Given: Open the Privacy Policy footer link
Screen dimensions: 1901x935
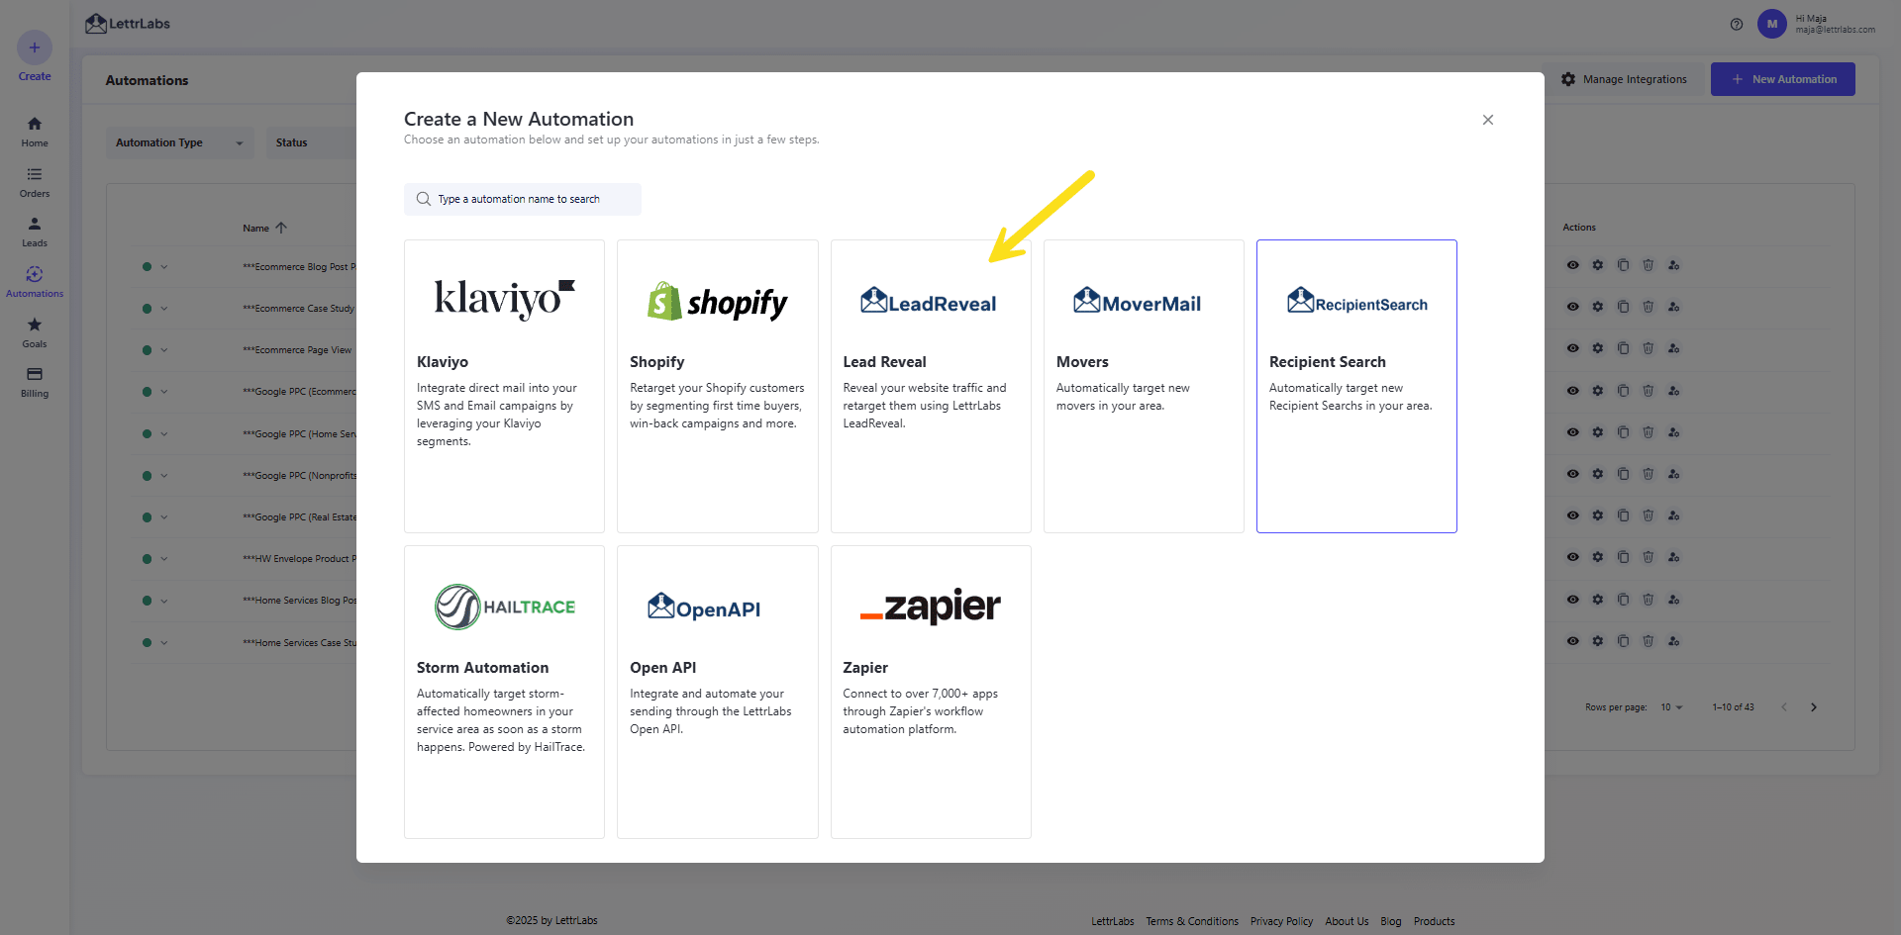Looking at the screenshot, I should pos(1281,921).
